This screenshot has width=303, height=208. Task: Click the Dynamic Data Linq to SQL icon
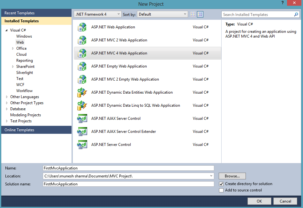(x=82, y=105)
